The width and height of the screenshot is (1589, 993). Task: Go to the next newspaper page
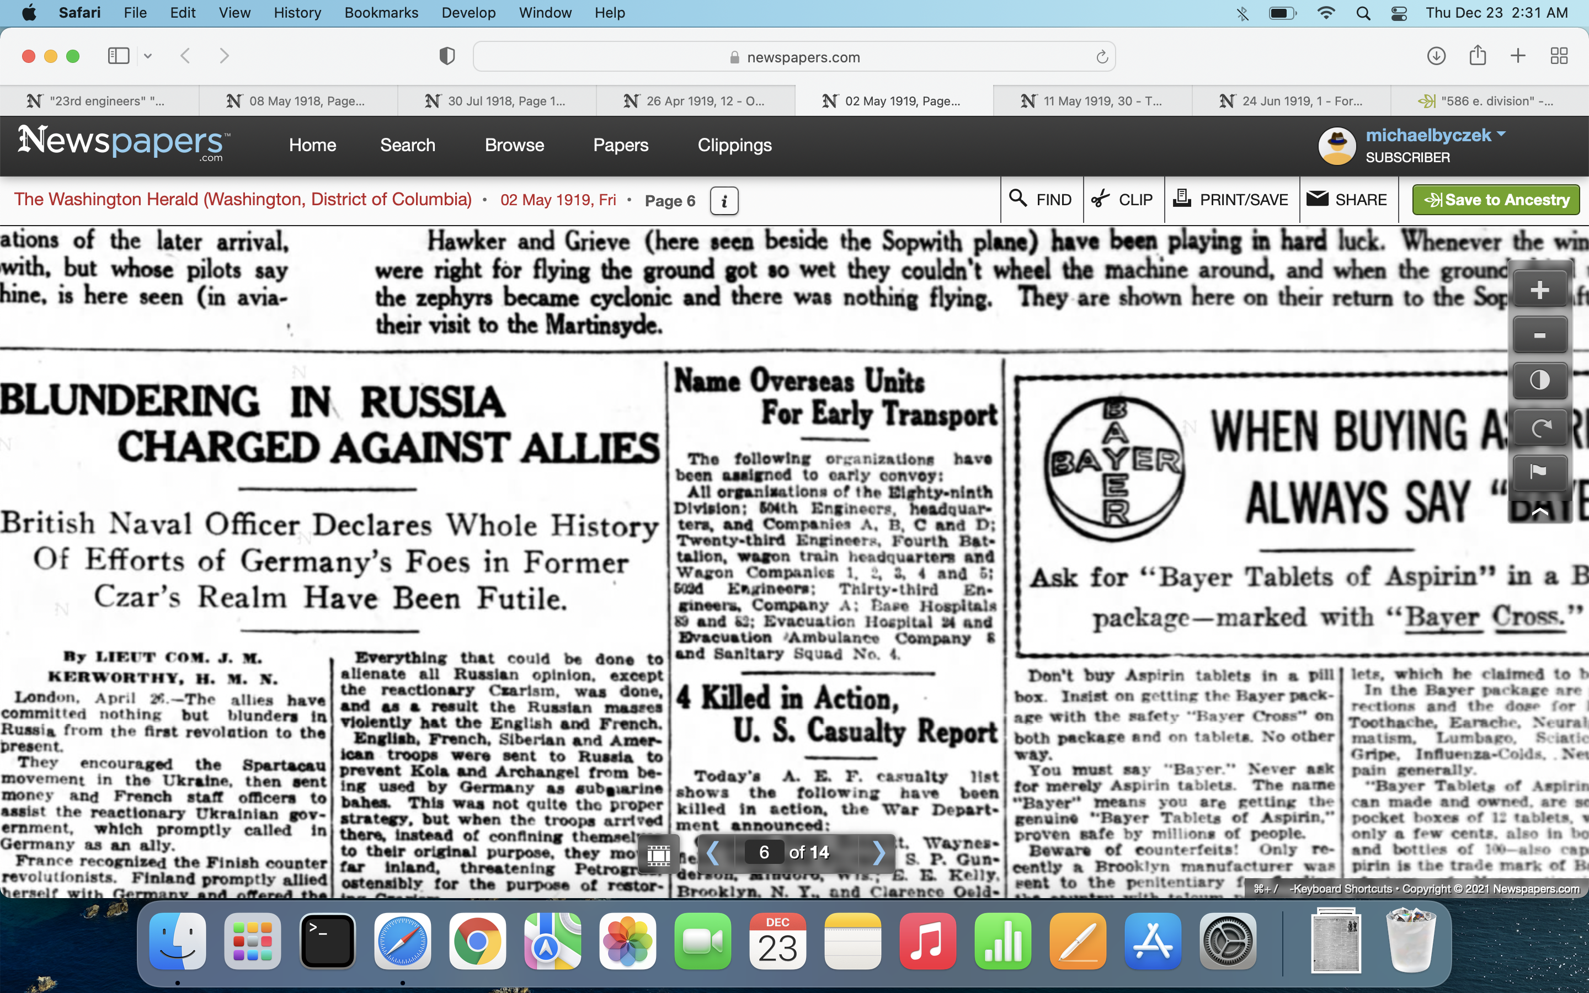[x=878, y=852]
